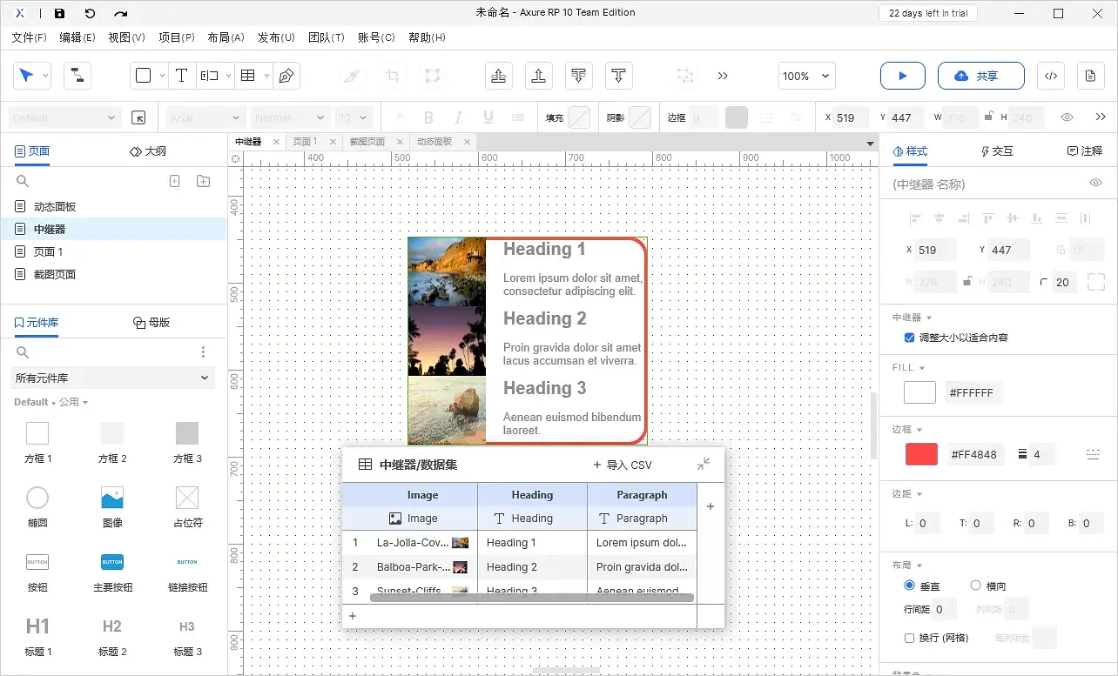Select the Pen drawing tool
1118x676 pixels.
coord(286,76)
